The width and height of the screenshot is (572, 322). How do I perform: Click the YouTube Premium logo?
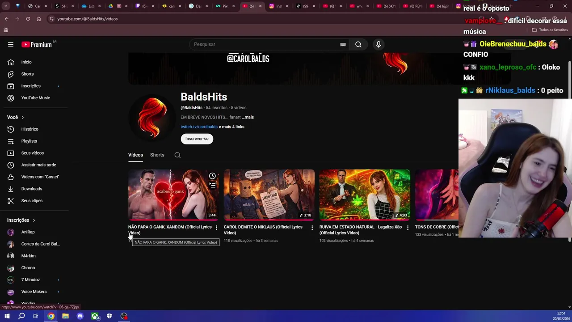[38, 44]
